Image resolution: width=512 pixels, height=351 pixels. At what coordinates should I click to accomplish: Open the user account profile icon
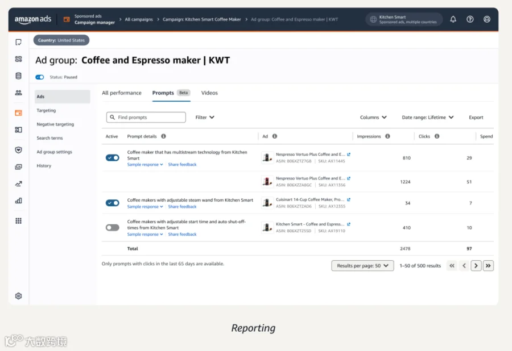(x=487, y=19)
